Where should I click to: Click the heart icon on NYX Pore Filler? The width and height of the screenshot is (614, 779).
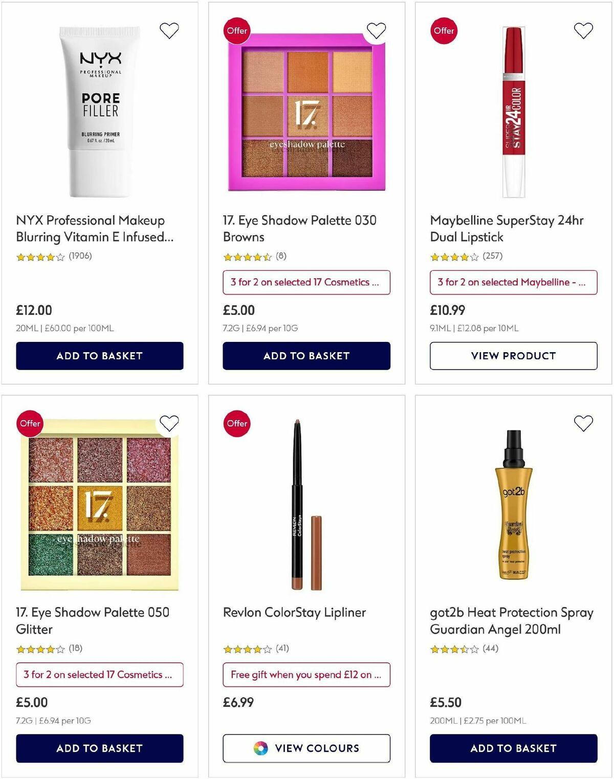point(169,30)
